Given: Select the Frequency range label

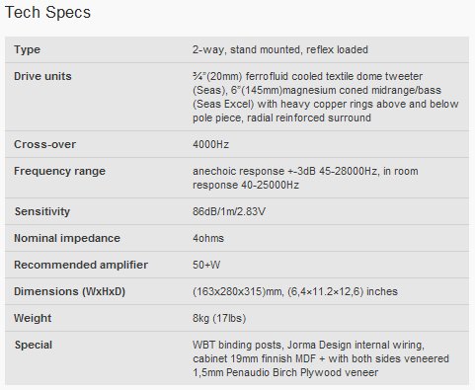Looking at the screenshot, I should tap(59, 171).
